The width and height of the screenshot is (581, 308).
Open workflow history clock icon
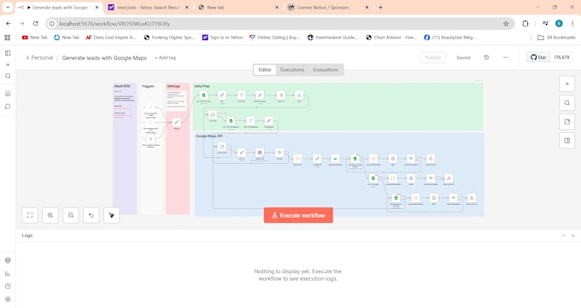click(486, 57)
